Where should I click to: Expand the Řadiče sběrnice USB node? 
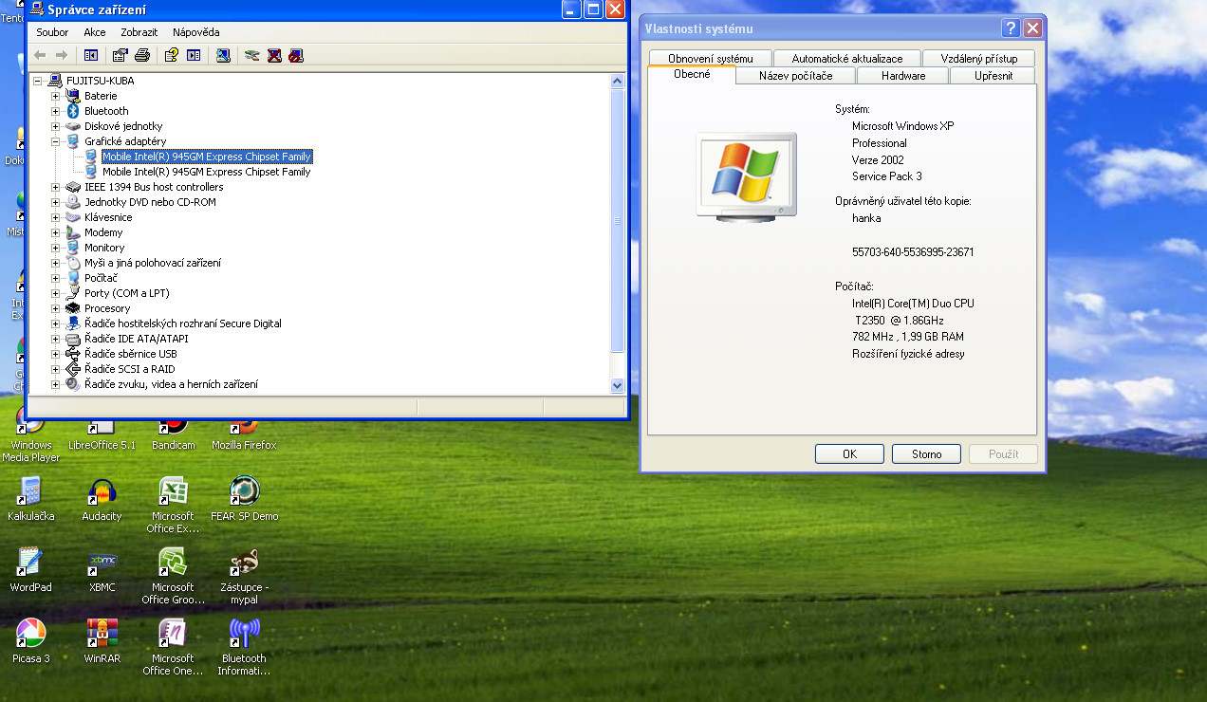pyautogui.click(x=55, y=354)
